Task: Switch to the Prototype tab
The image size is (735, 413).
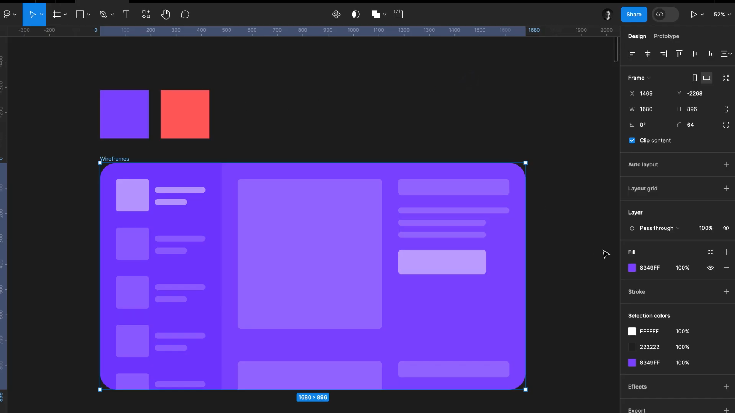Action: 666,36
